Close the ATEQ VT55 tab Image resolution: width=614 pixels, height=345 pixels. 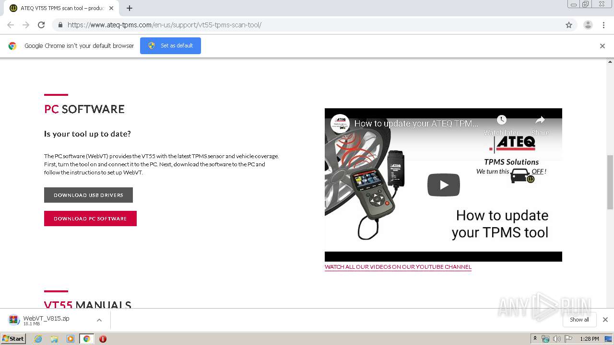(111, 8)
